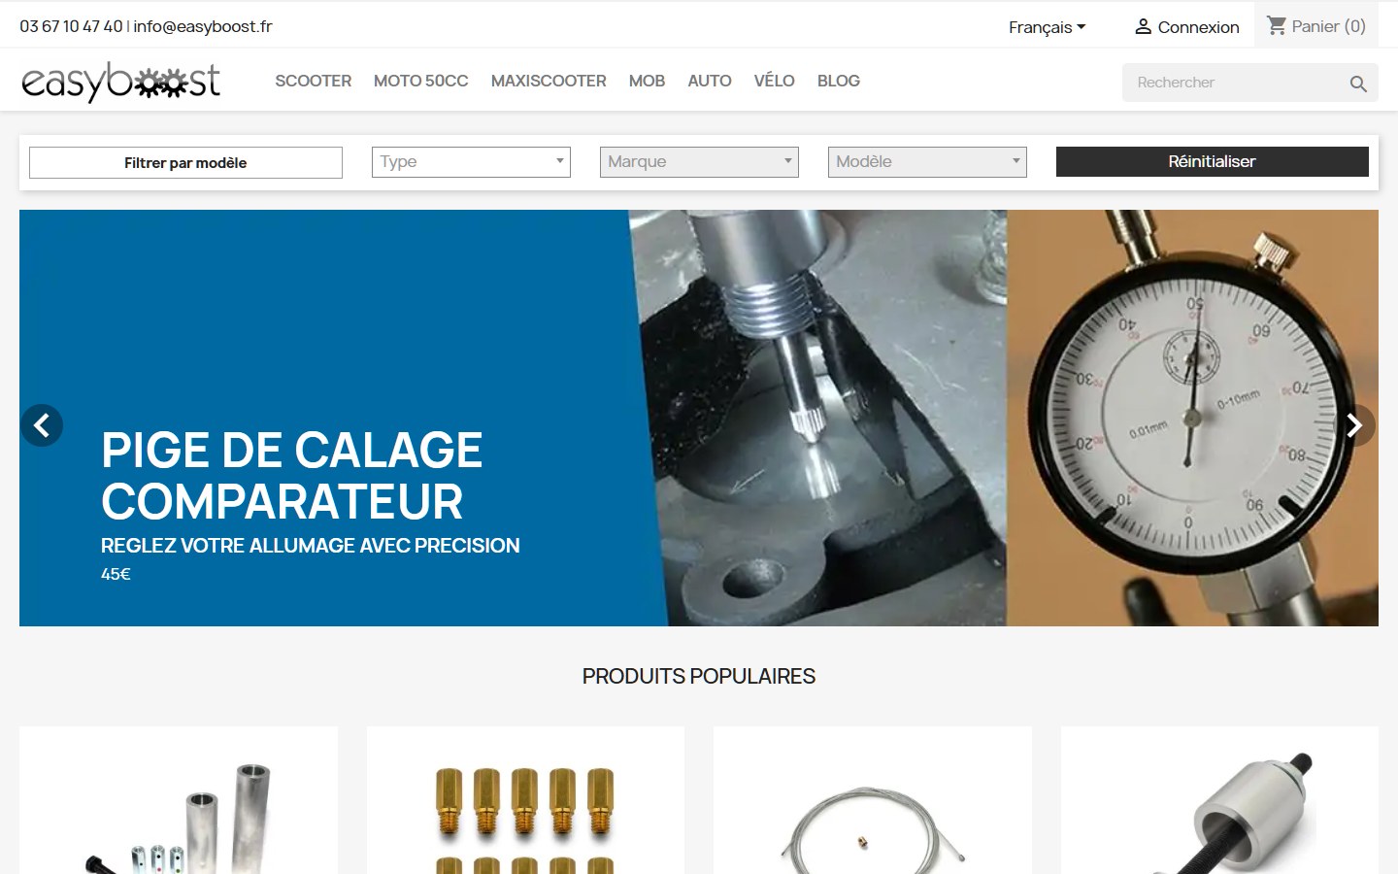The height and width of the screenshot is (874, 1398).
Task: Open the MOTO 50CC menu
Action: pos(420,82)
